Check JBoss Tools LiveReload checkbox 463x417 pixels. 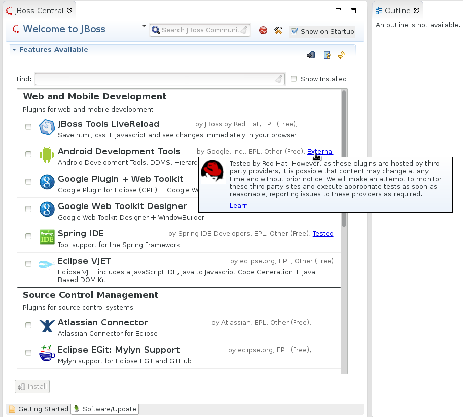pyautogui.click(x=28, y=127)
